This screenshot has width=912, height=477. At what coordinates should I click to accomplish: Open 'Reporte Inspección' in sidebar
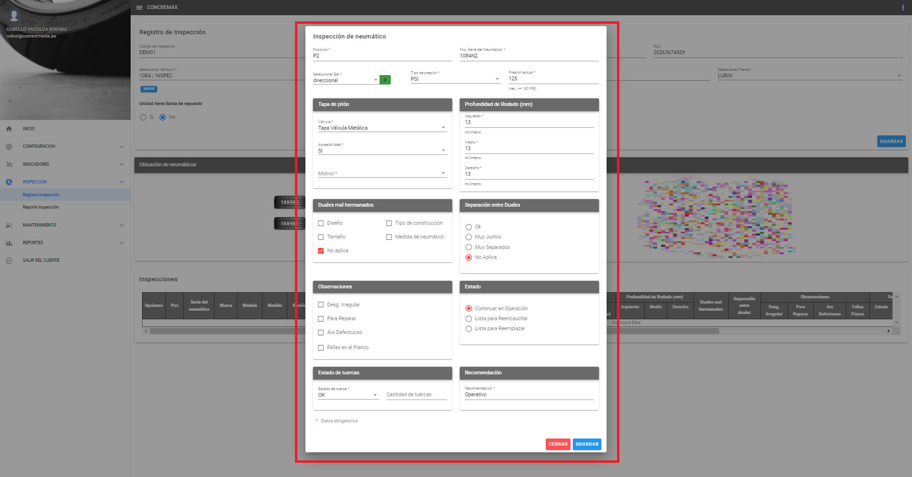click(41, 207)
